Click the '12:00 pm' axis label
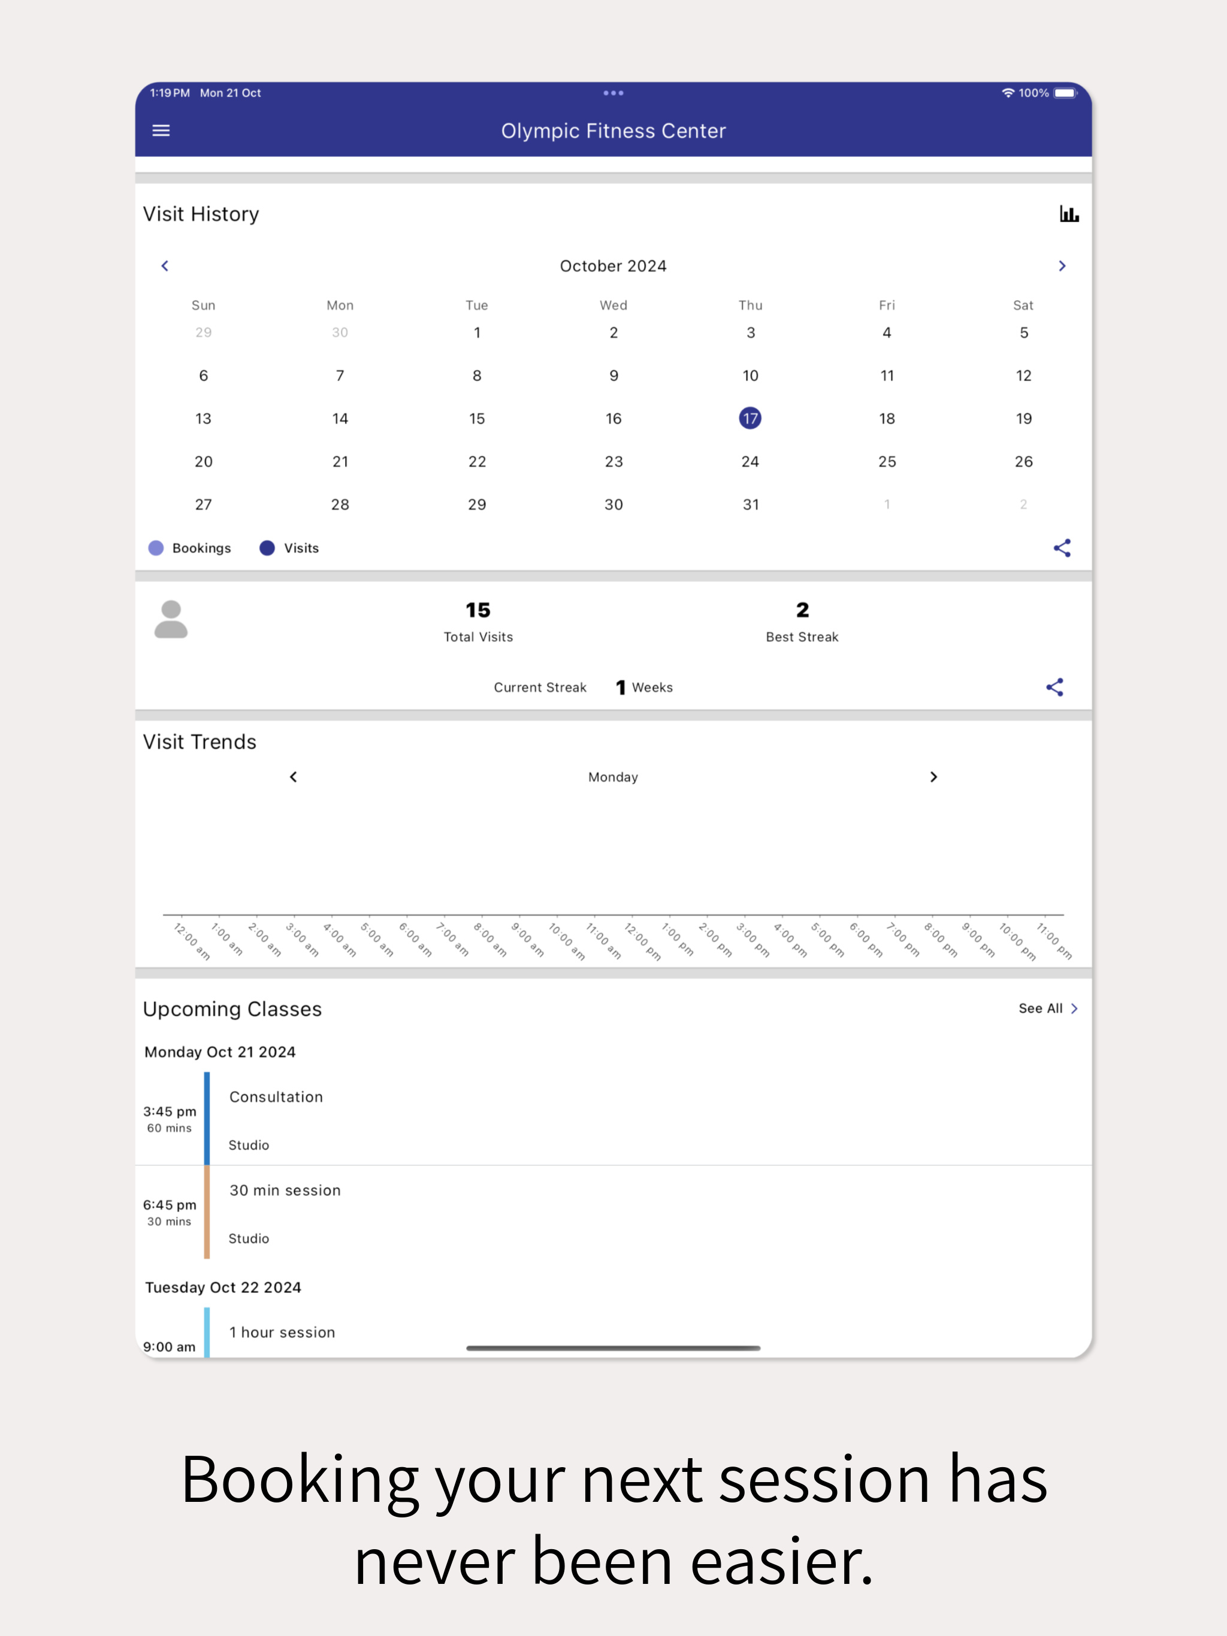 [x=642, y=941]
